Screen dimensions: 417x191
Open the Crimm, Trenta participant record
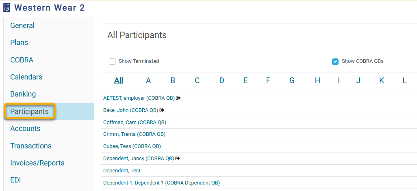[x=134, y=134]
